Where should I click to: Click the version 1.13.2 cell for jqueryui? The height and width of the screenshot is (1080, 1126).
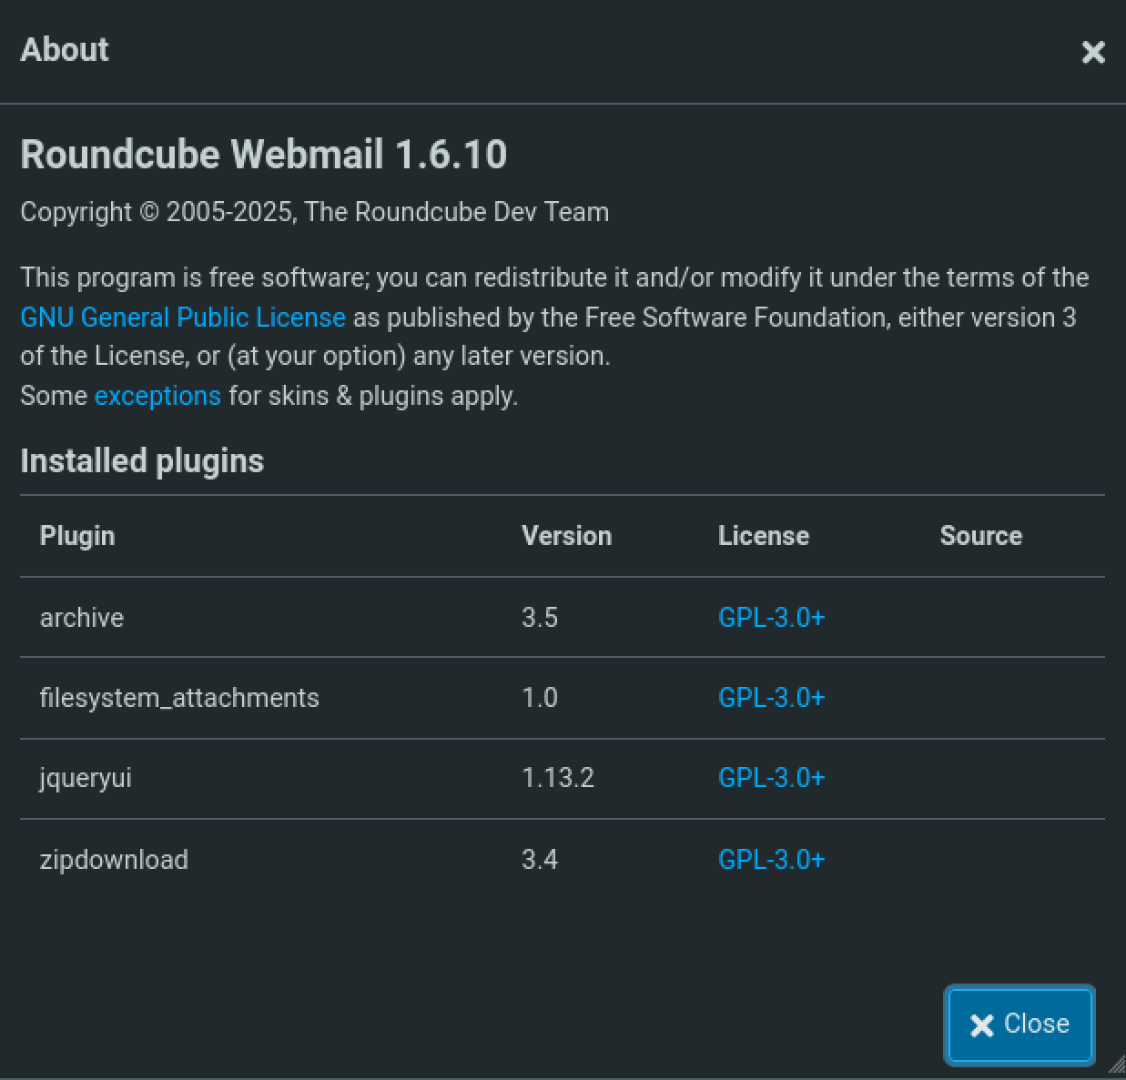pyautogui.click(x=558, y=778)
